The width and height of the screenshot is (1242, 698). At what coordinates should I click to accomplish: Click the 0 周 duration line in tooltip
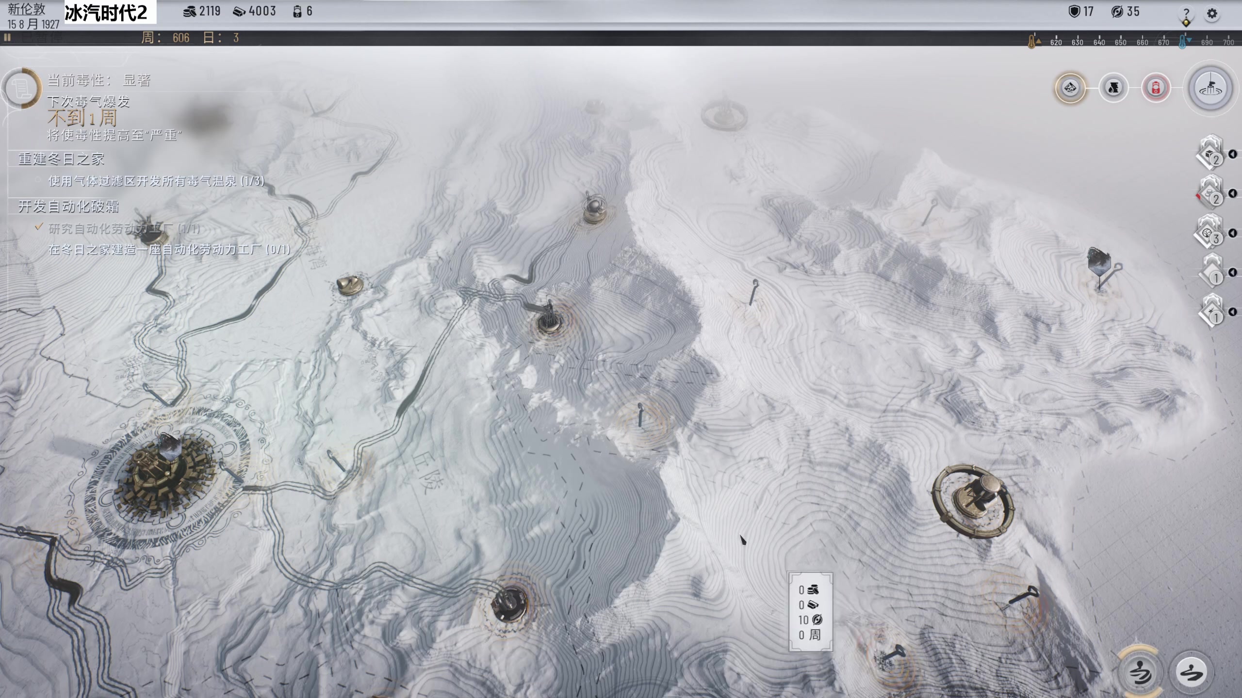[810, 635]
